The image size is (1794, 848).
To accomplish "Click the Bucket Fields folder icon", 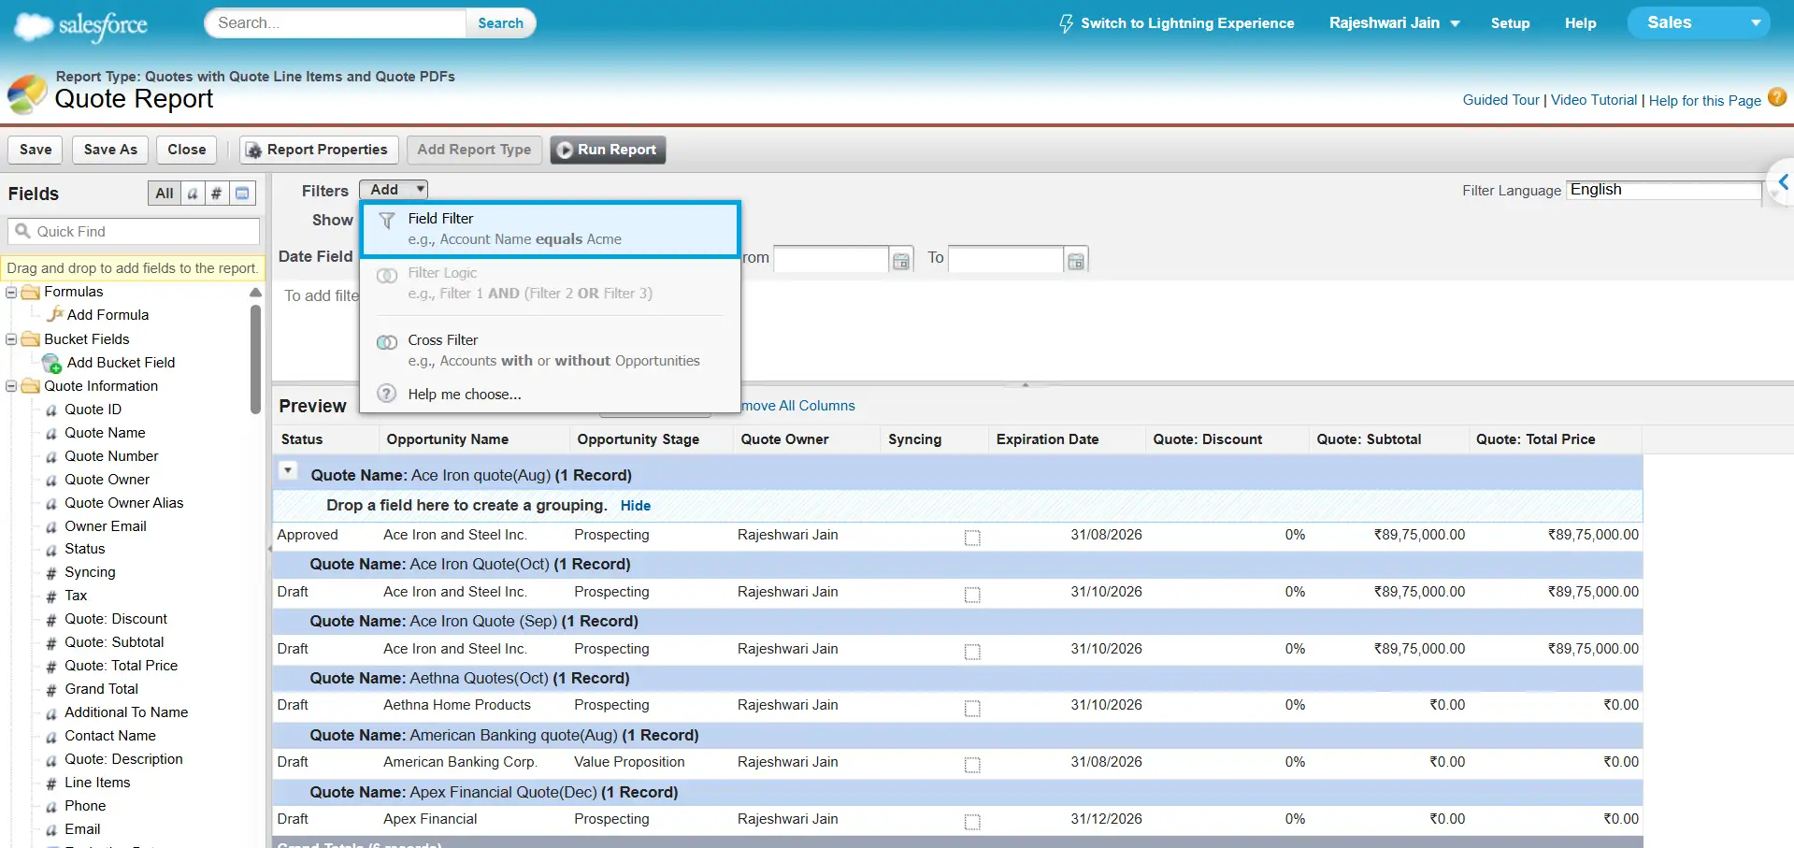I will point(31,339).
